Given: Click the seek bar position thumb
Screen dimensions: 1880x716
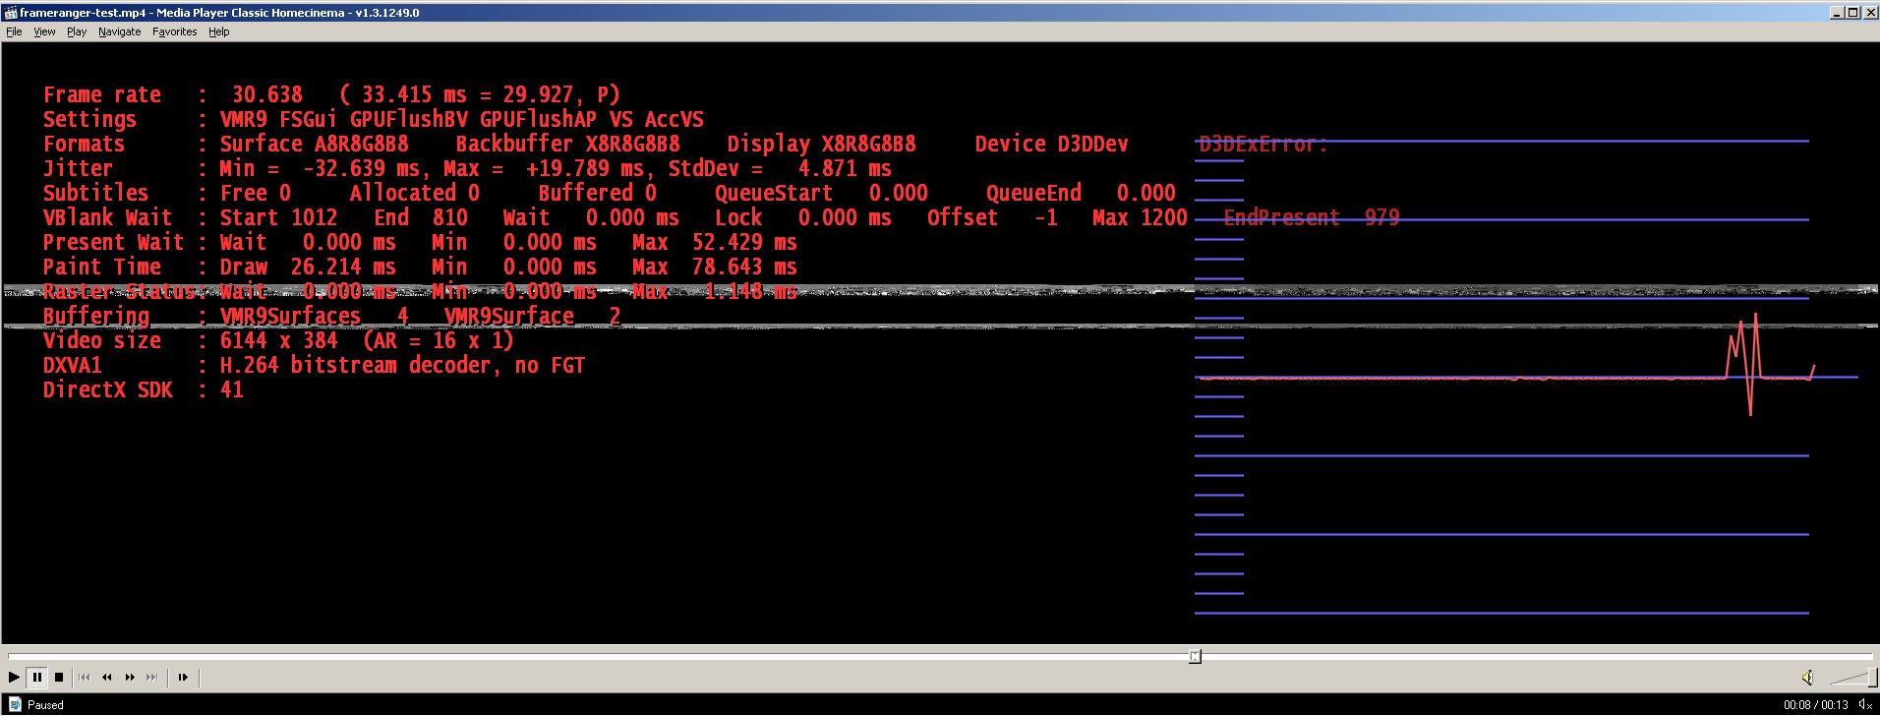Looking at the screenshot, I should (x=1195, y=656).
